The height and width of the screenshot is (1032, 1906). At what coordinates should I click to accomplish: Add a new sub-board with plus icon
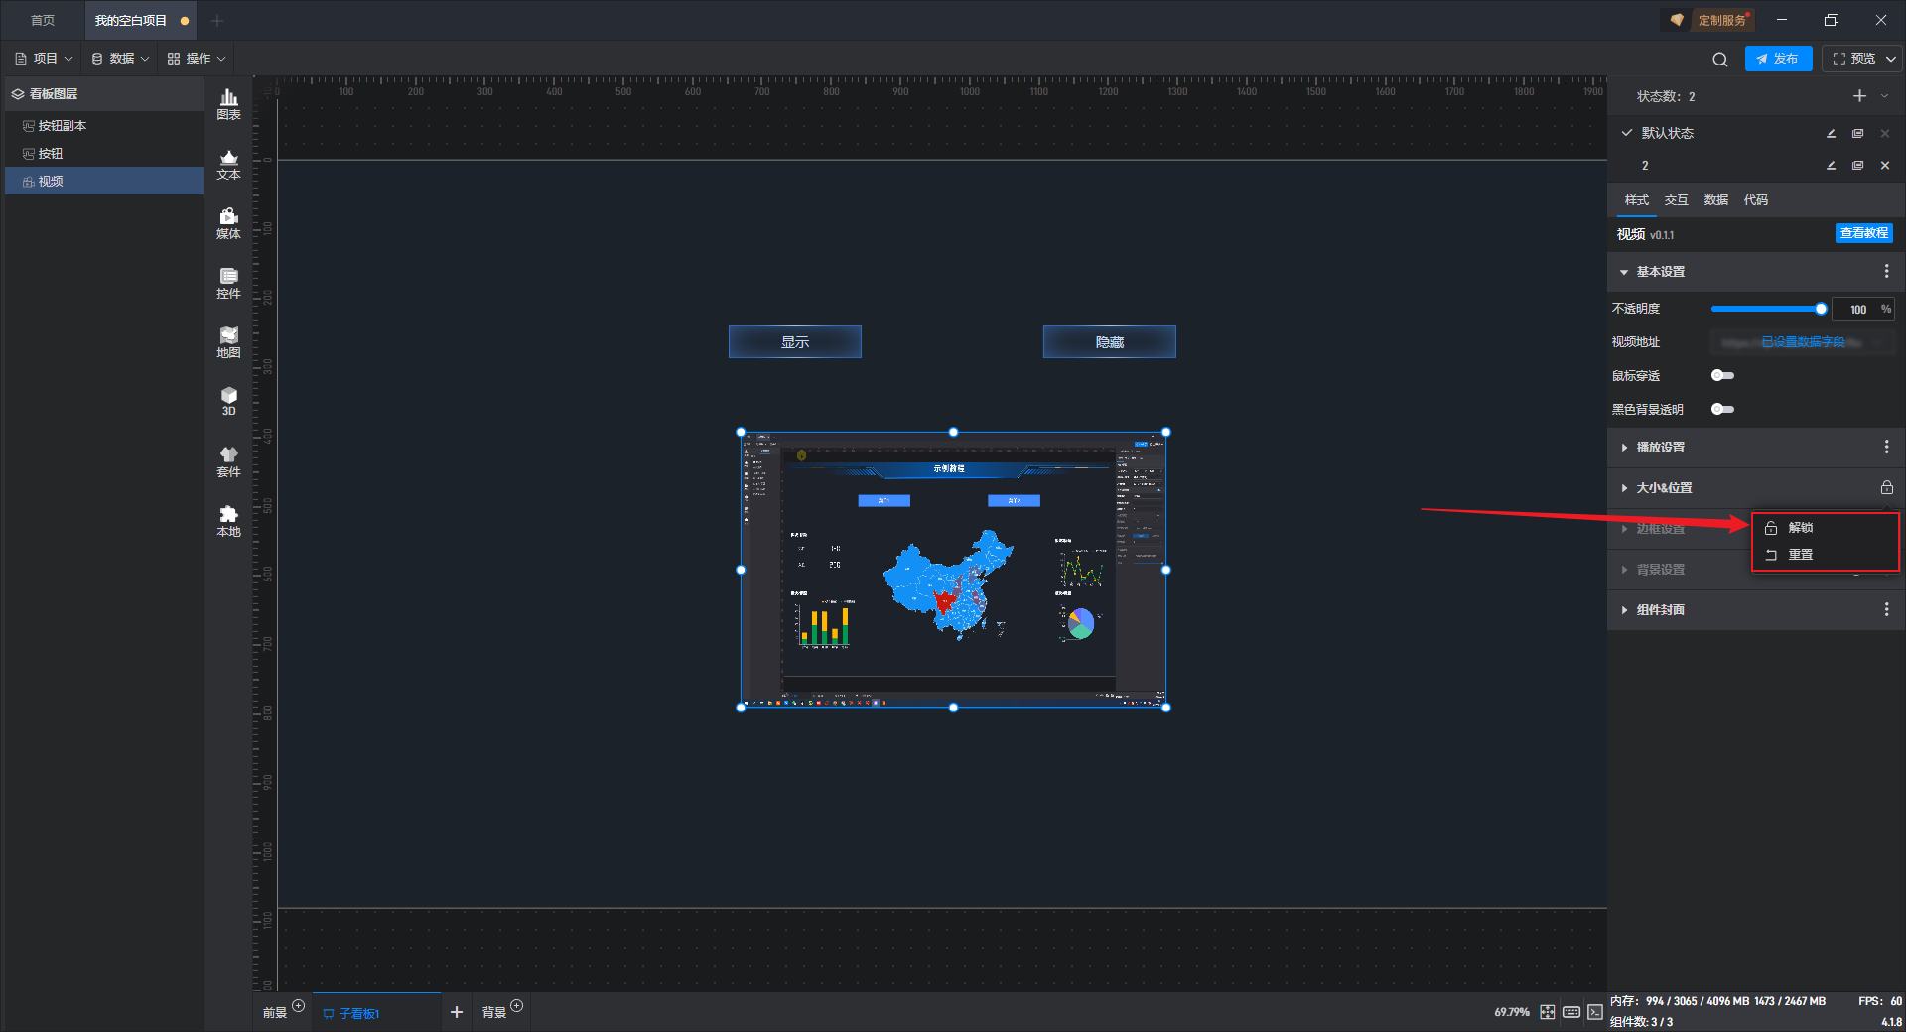coord(457,1012)
